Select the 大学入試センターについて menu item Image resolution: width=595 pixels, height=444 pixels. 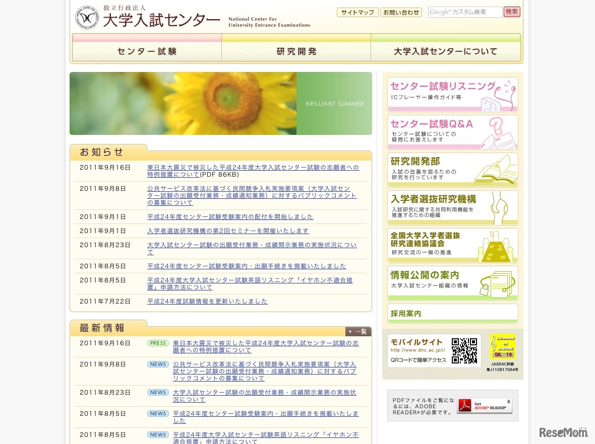click(x=445, y=51)
